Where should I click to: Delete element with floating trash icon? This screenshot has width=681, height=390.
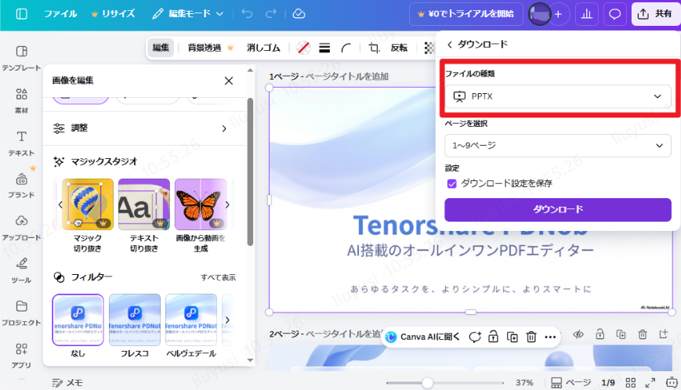coord(531,337)
